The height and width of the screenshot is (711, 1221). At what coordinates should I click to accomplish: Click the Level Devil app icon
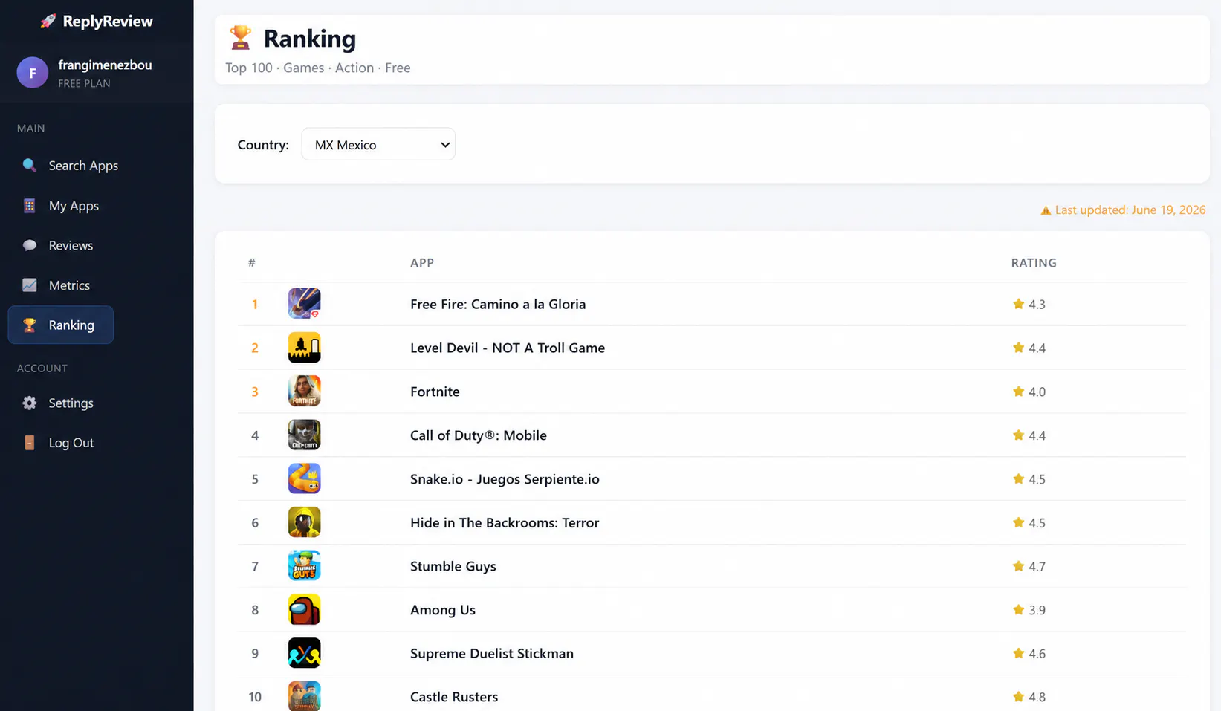(305, 347)
